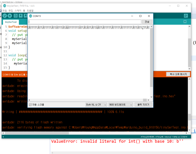Maximize the COM15 serial monitor window
Image resolution: width=196 pixels, height=154 pixels.
140,16
